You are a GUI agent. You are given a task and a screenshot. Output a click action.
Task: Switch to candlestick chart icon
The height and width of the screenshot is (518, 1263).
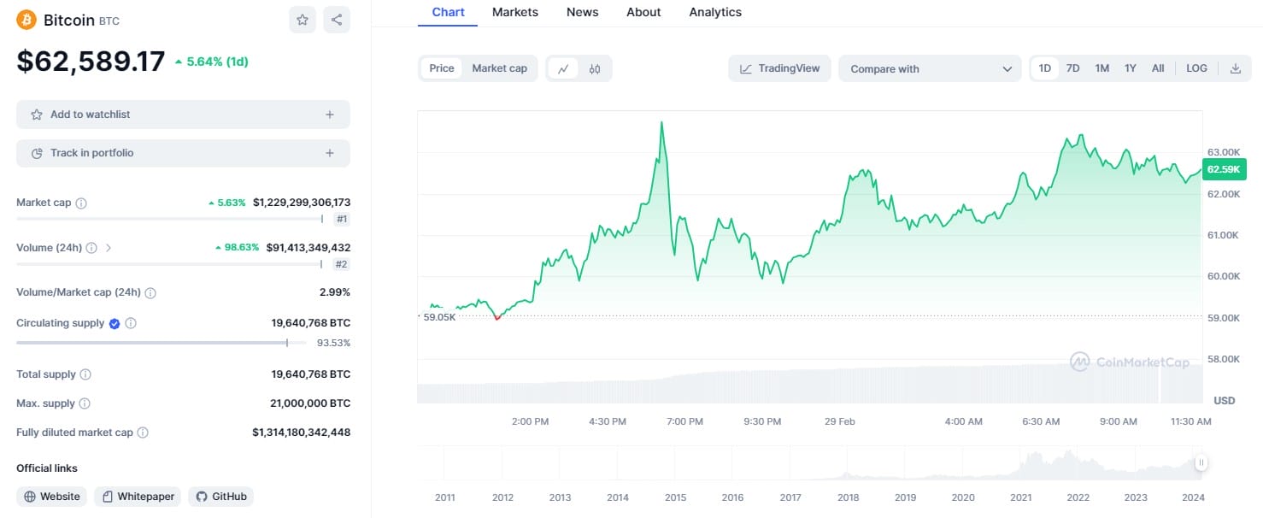coord(595,68)
